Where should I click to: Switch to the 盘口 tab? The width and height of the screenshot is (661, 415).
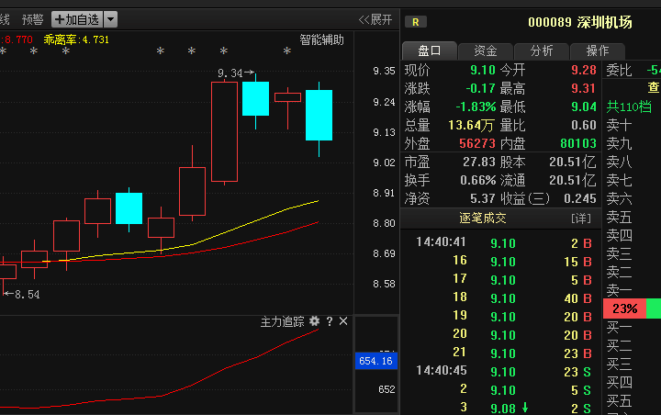tap(429, 51)
